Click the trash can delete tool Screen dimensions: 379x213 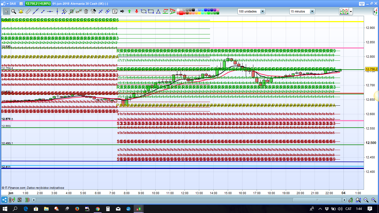tap(86, 11)
